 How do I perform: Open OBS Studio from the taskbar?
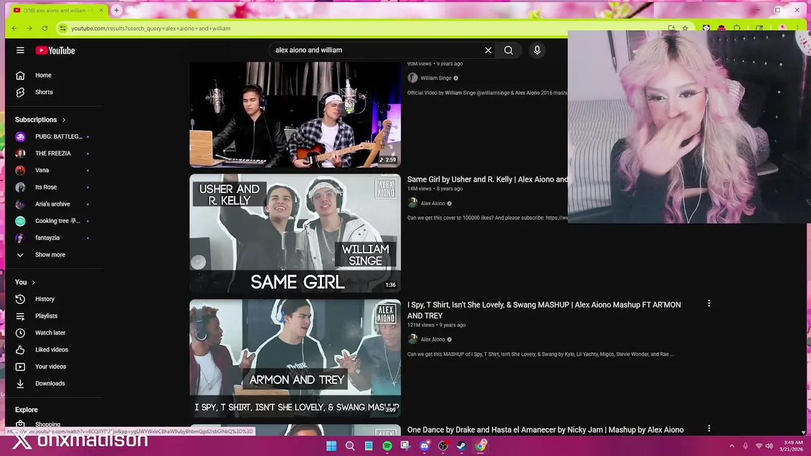pos(443,446)
